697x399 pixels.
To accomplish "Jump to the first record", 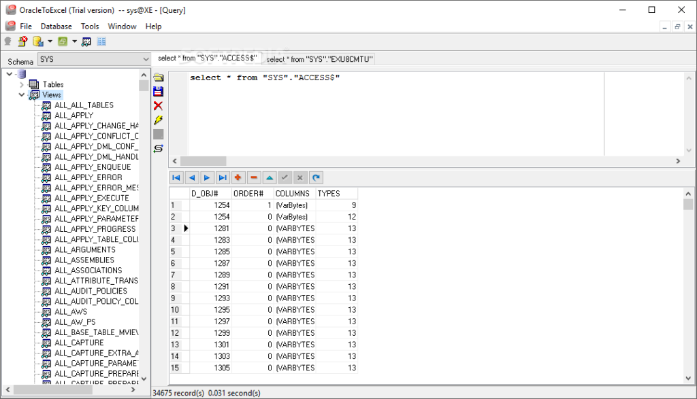I will [x=176, y=177].
